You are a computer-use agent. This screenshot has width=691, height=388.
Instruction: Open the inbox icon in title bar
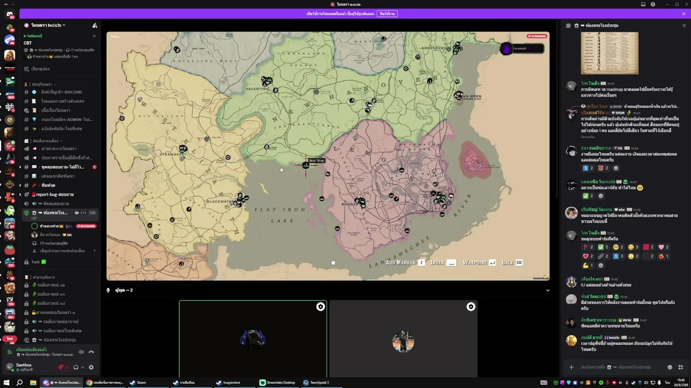643,4
